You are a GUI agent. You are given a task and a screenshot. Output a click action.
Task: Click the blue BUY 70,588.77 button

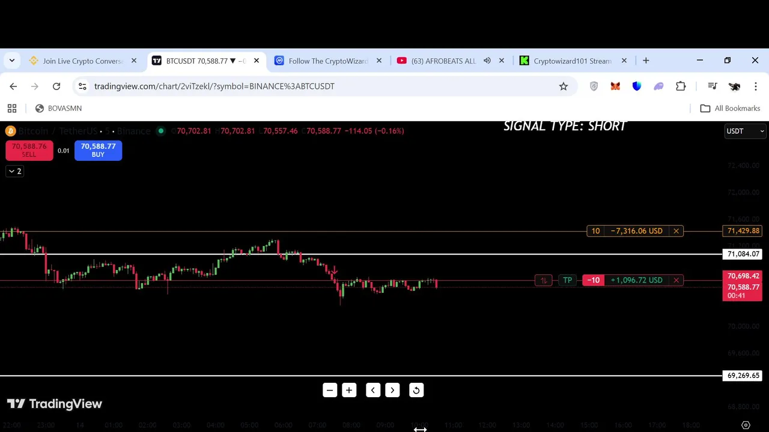(x=98, y=150)
